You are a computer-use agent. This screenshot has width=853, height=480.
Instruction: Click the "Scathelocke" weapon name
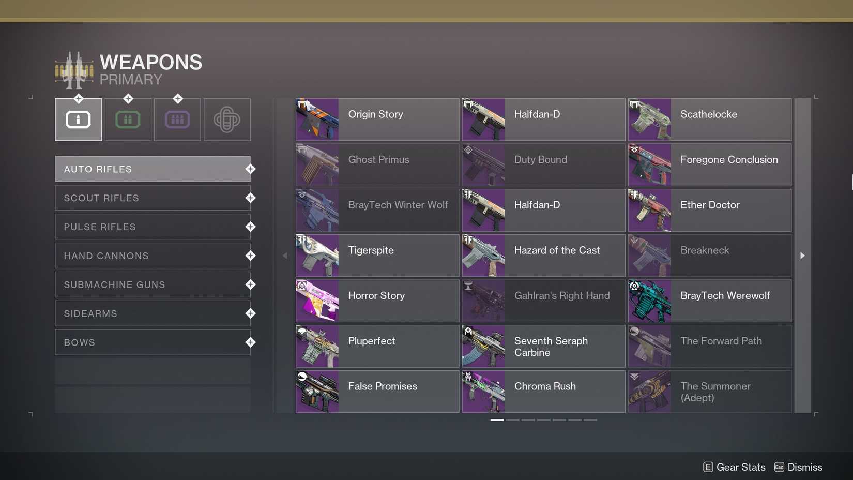click(x=709, y=114)
